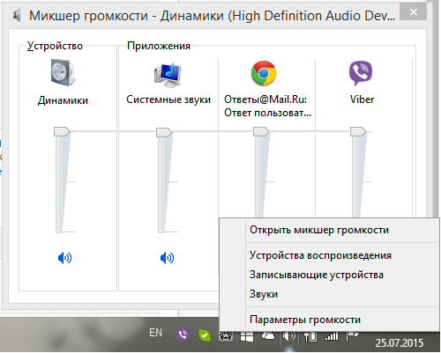Click green checkmark tray icon
The image size is (441, 353).
pyautogui.click(x=205, y=335)
